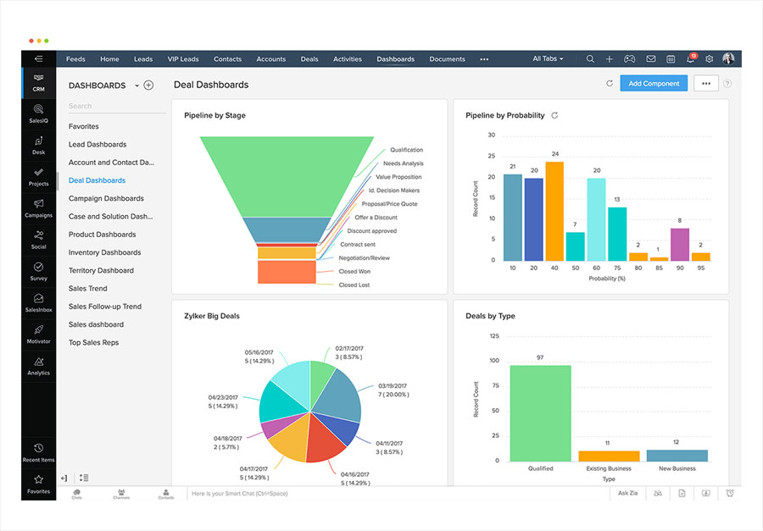Click the search magnifier icon

point(590,58)
